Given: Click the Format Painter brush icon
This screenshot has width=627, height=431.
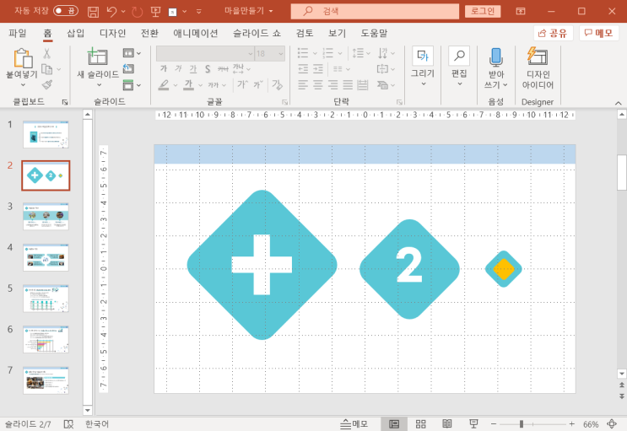Looking at the screenshot, I should tap(47, 84).
